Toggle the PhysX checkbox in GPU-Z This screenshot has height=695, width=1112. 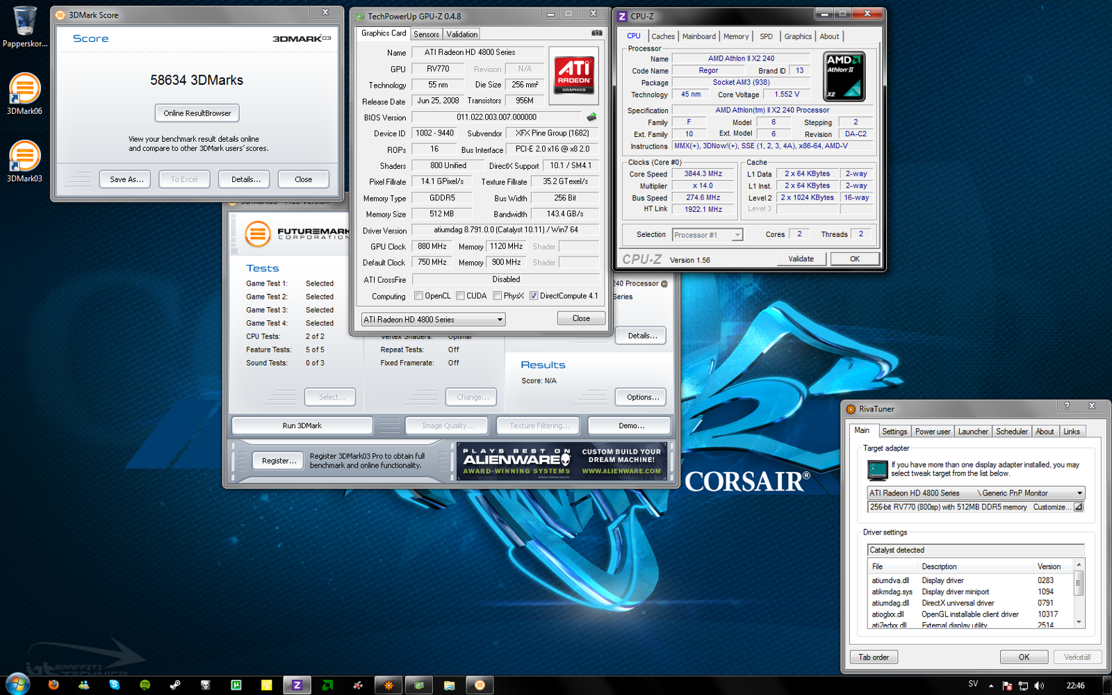click(497, 296)
